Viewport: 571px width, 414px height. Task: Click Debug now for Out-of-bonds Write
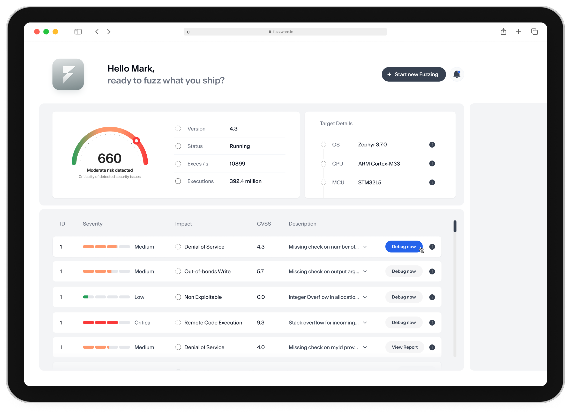[404, 271]
